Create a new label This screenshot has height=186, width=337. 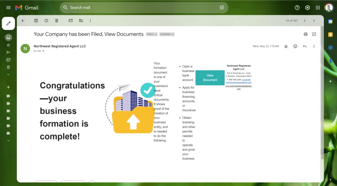click(8, 87)
